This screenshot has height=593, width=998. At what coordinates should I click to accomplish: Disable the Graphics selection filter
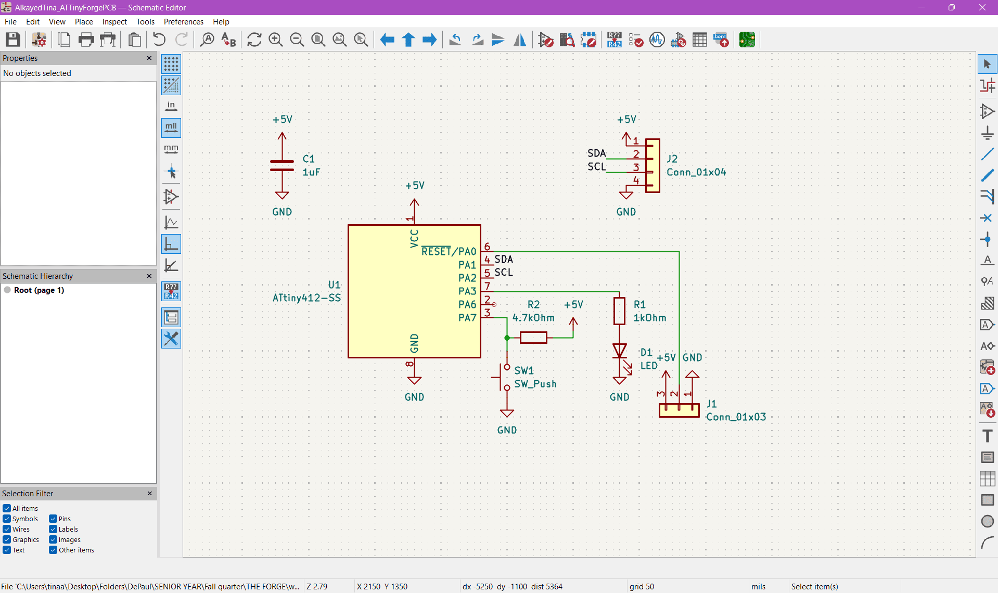coord(7,539)
